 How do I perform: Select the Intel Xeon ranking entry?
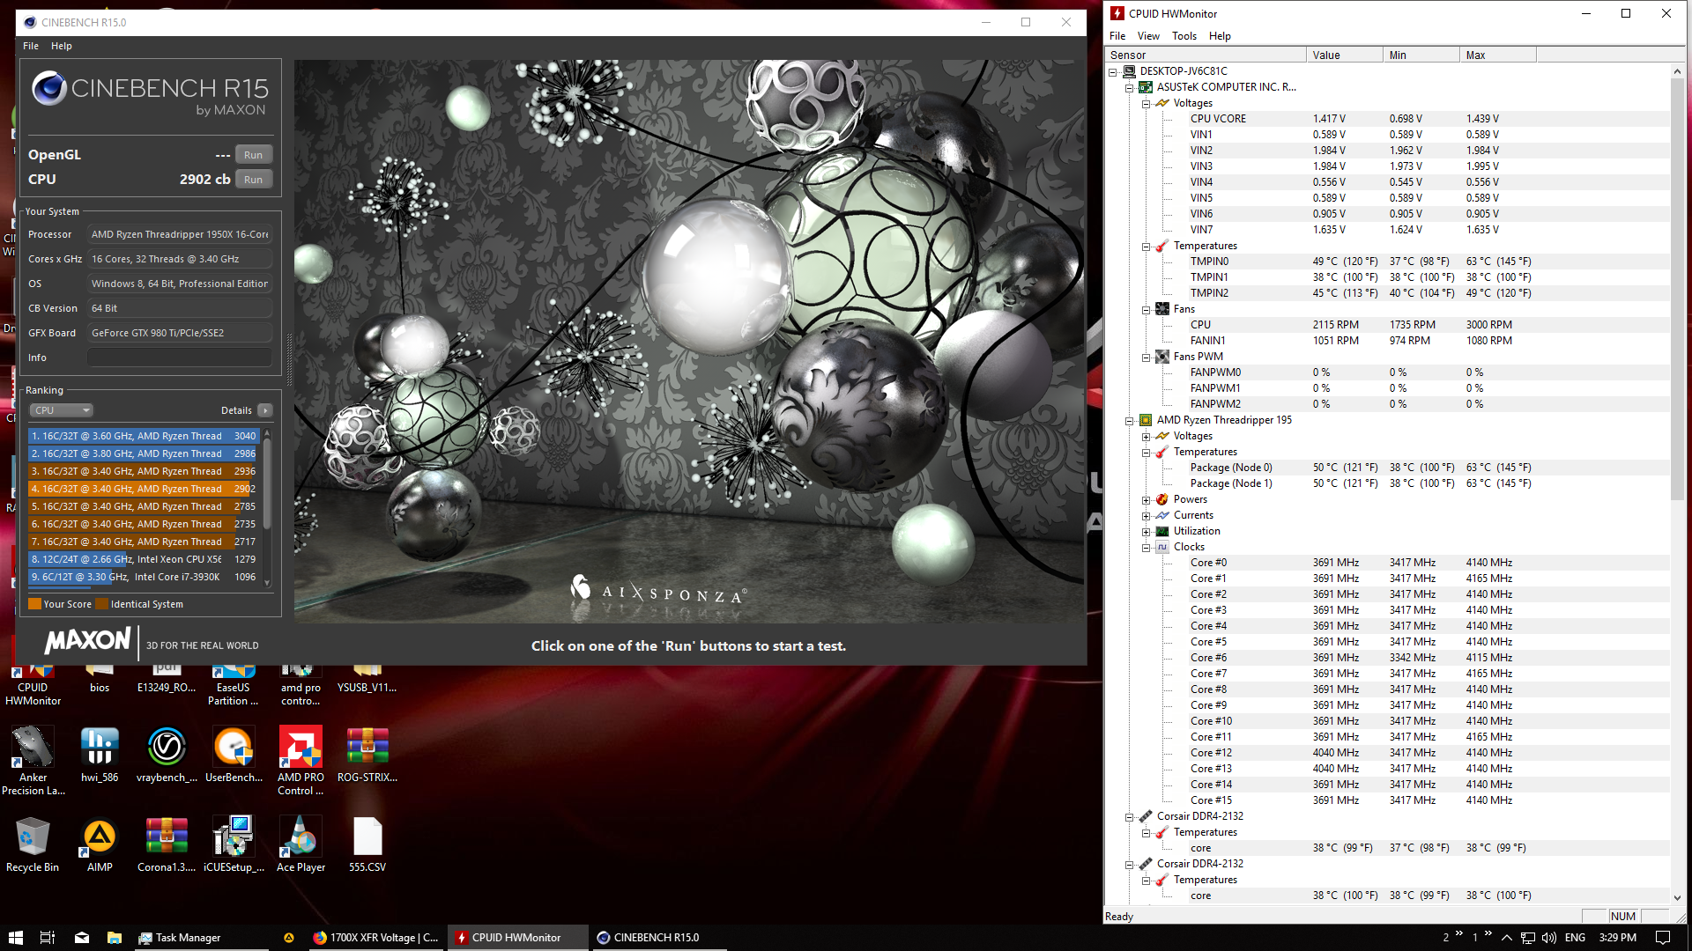[x=143, y=559]
